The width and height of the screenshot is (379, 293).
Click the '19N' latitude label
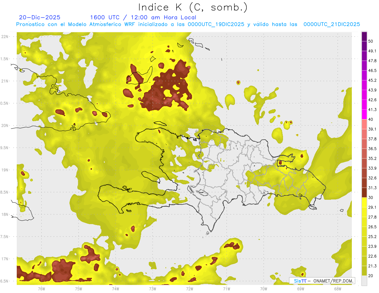5,170
